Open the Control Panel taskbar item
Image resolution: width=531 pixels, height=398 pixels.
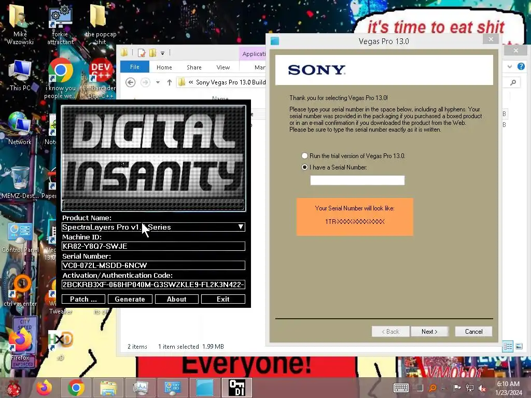pyautogui.click(x=172, y=388)
